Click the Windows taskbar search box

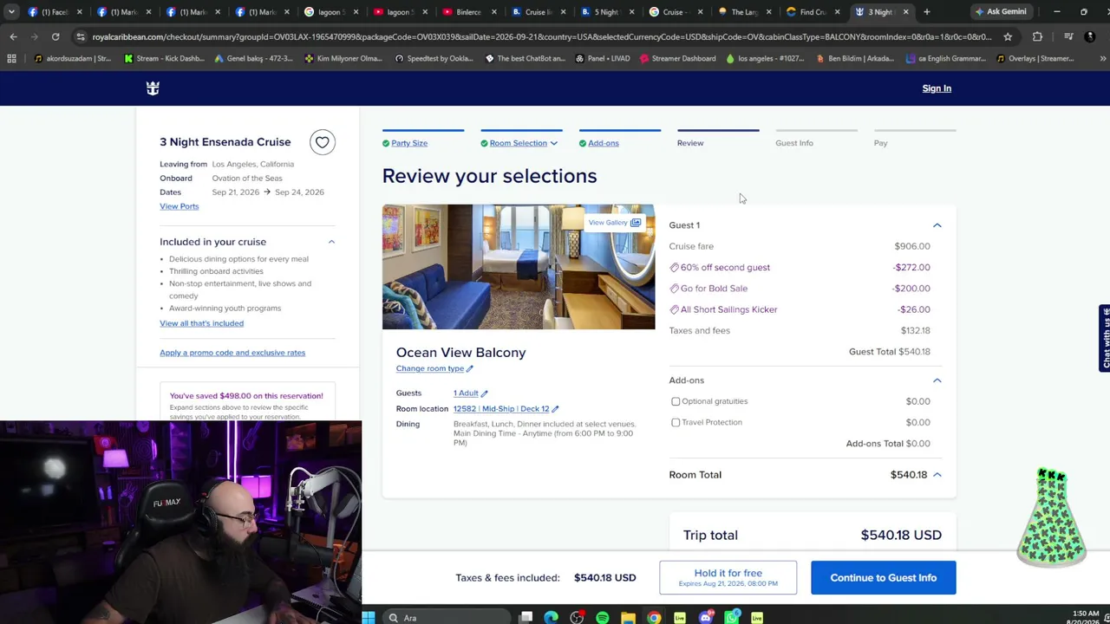(447, 618)
